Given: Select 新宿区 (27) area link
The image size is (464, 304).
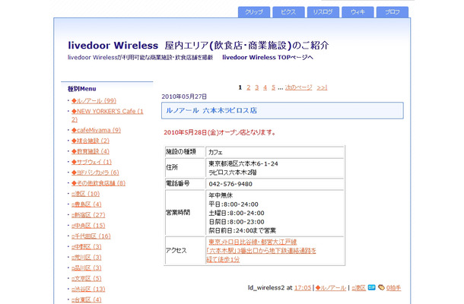Looking at the screenshot, I should tap(88, 215).
